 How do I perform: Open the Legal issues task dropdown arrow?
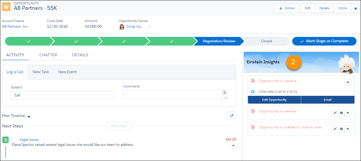[x=233, y=146]
